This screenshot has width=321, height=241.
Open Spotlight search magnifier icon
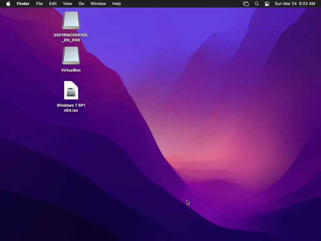click(x=257, y=4)
